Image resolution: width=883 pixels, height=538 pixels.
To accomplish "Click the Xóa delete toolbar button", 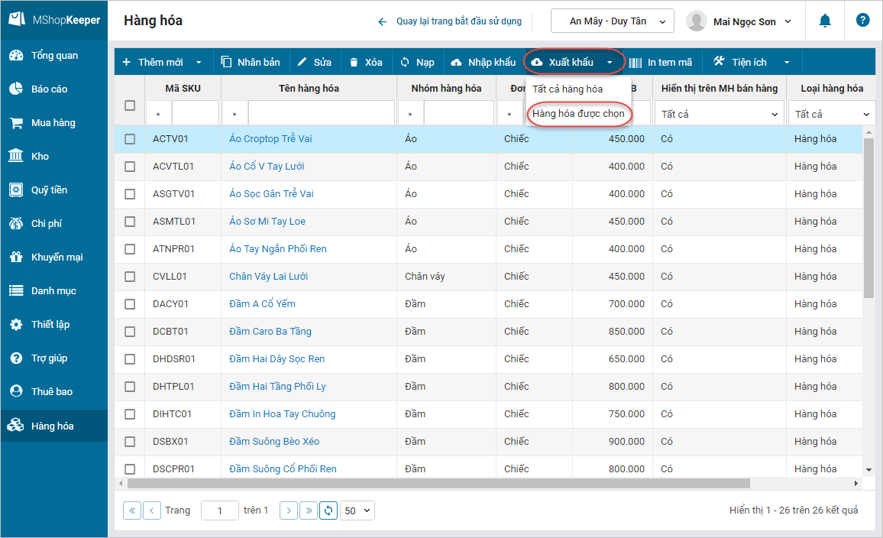I will click(366, 63).
